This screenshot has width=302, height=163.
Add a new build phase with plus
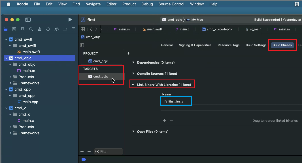pyautogui.click(x=128, y=53)
